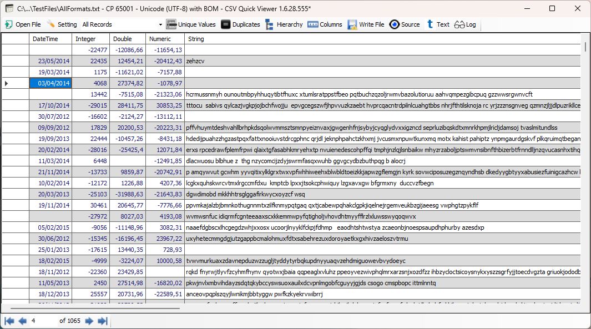Jump to the first record
Screen dimensions: 591x329
click(8, 320)
